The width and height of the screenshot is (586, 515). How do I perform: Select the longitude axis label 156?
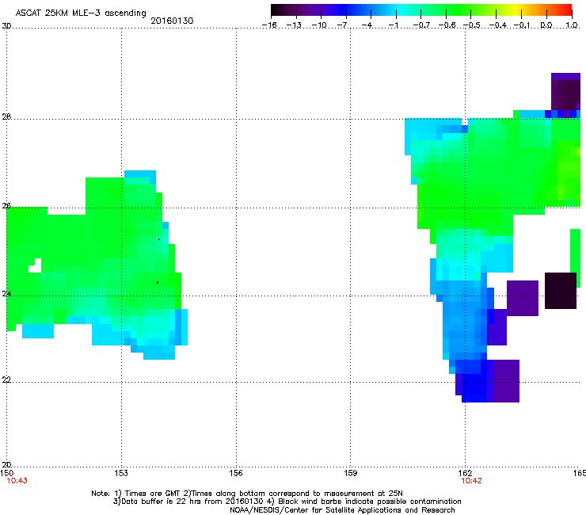pos(236,474)
